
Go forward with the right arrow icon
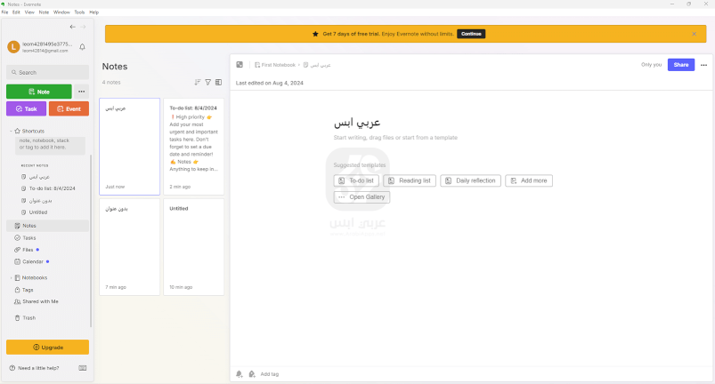pyautogui.click(x=83, y=27)
